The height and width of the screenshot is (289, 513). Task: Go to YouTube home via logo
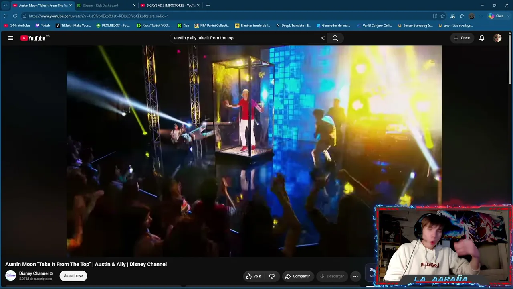click(33, 38)
